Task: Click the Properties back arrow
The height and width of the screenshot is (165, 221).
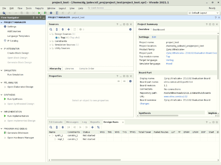Action: tap(119, 81)
